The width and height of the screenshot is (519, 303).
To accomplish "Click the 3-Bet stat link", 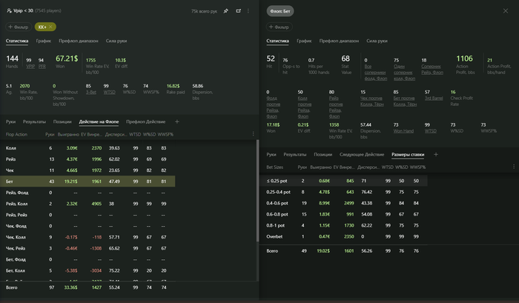I will point(91,92).
